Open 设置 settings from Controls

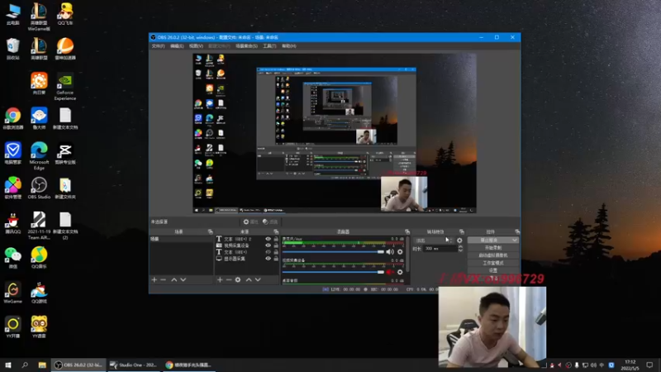coord(492,270)
